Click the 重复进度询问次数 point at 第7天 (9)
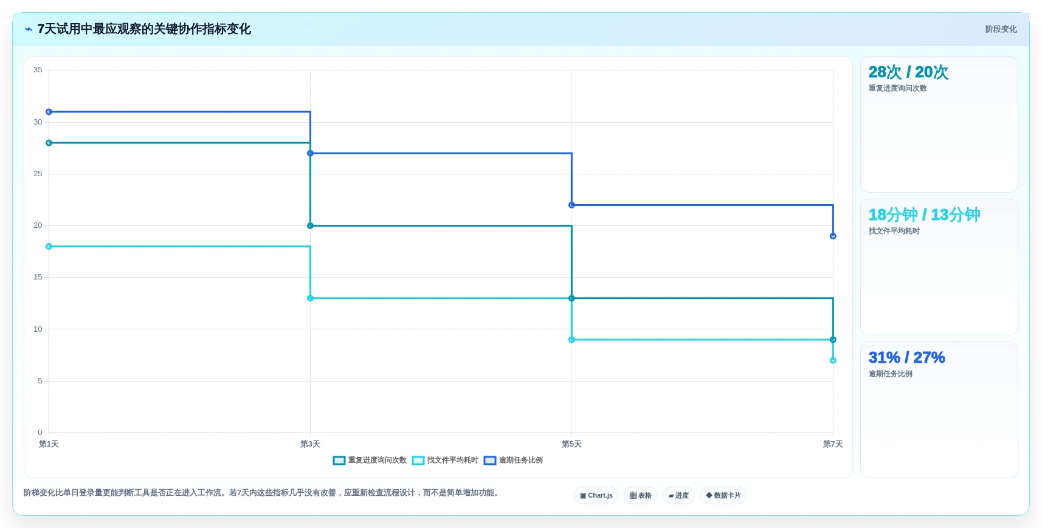The width and height of the screenshot is (1042, 528). 833,340
